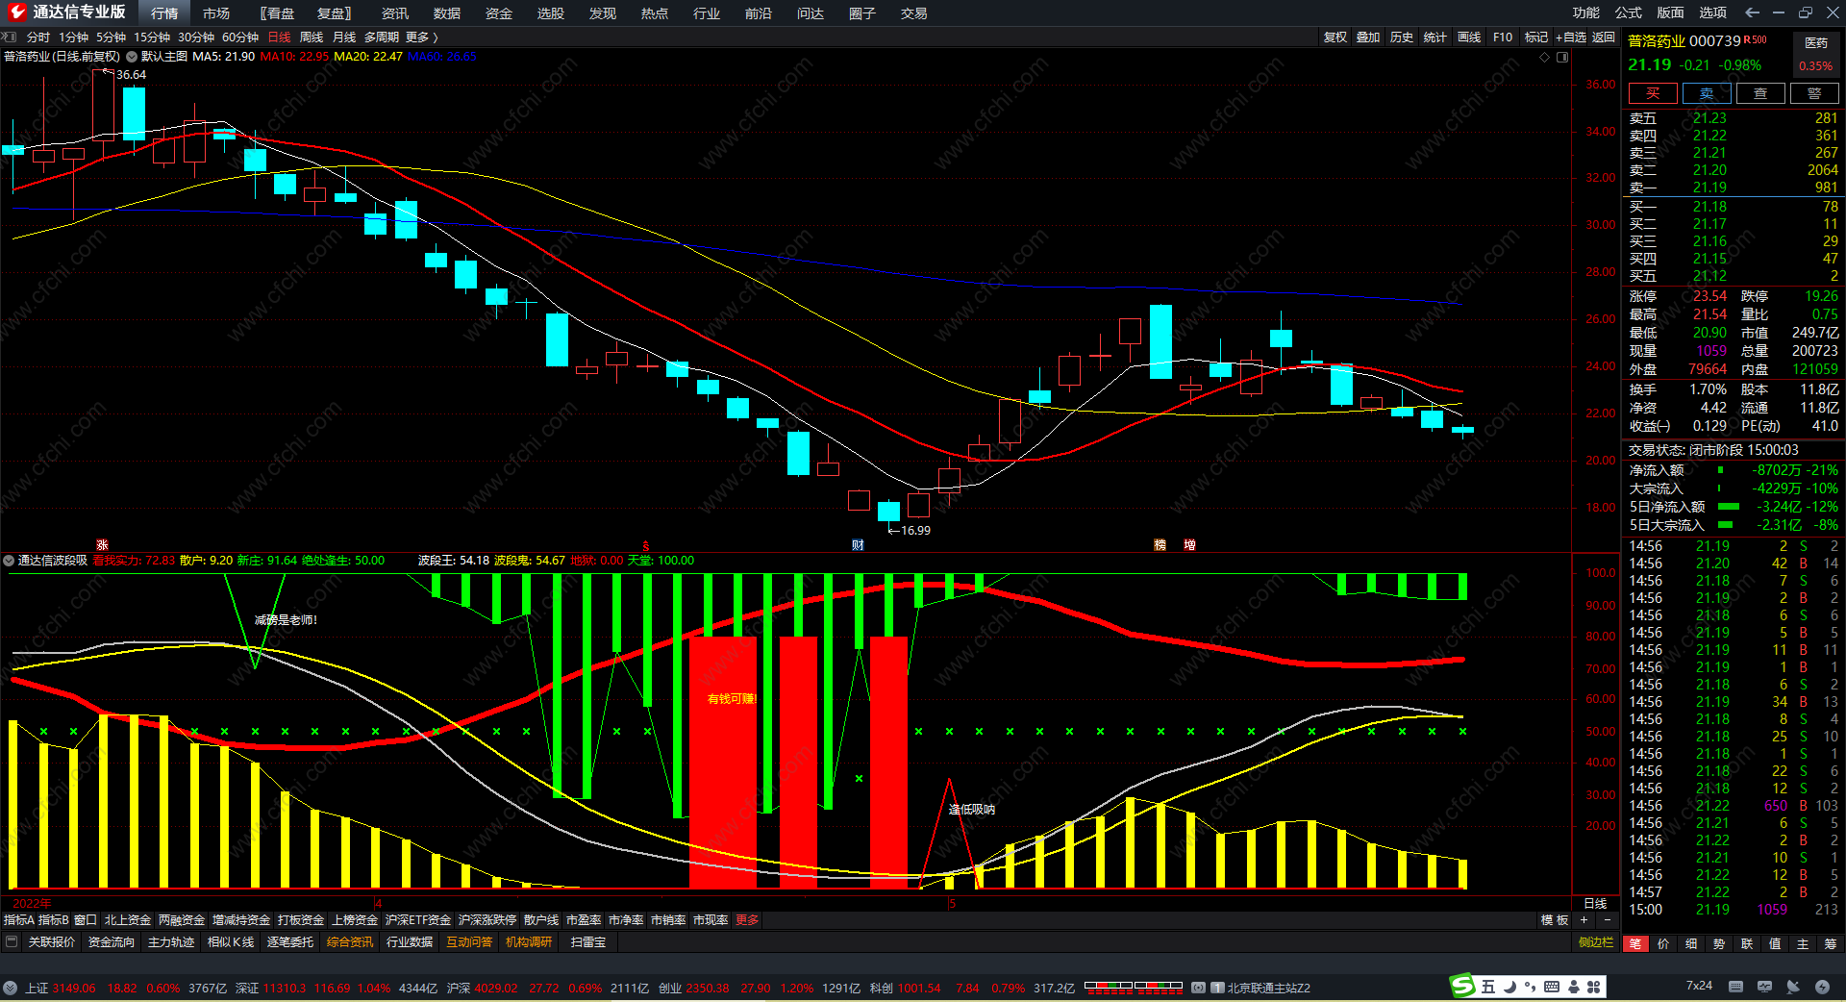Viewport: 1846px width, 1002px height.
Task: Open the 叠加 overlay menu
Action: [1368, 37]
